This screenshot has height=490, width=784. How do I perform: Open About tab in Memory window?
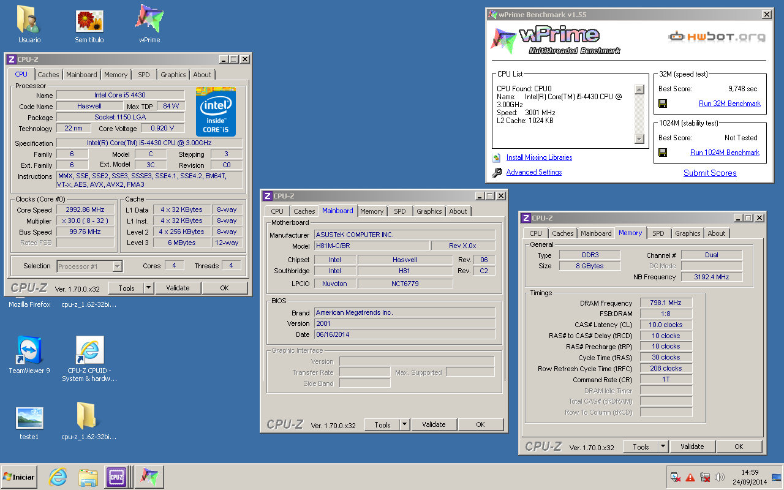(x=717, y=233)
